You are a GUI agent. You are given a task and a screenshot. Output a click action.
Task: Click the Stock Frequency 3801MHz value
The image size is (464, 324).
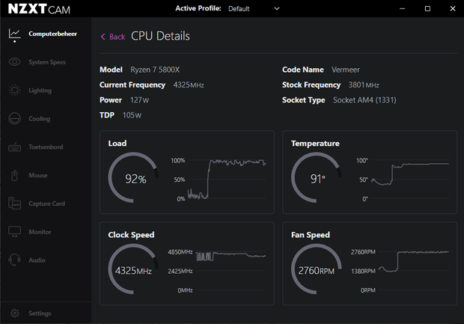click(364, 85)
